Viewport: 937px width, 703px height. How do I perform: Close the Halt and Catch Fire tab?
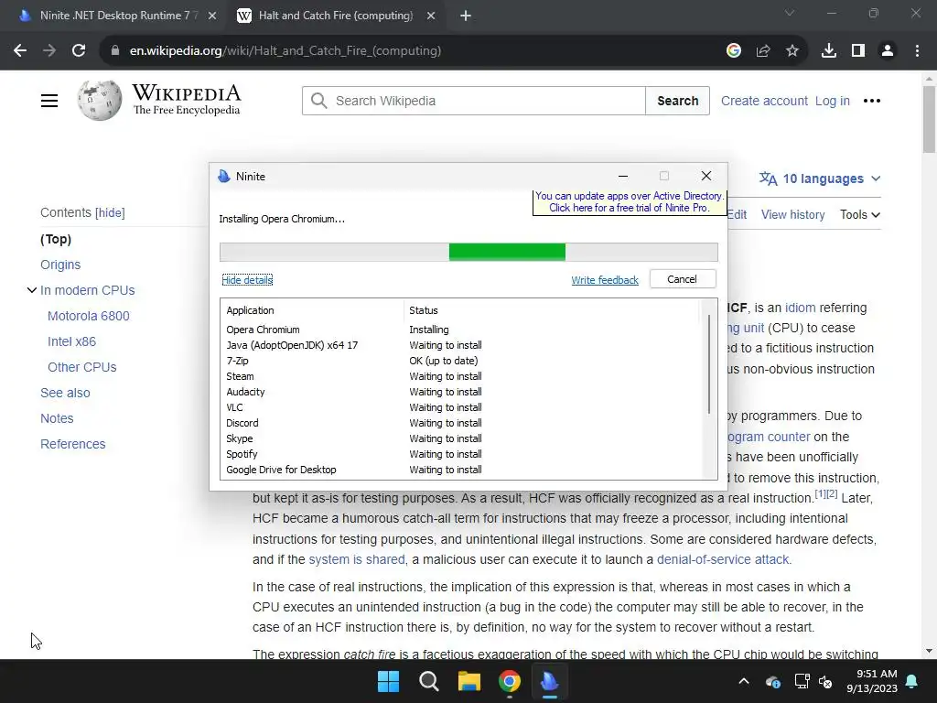pyautogui.click(x=431, y=16)
